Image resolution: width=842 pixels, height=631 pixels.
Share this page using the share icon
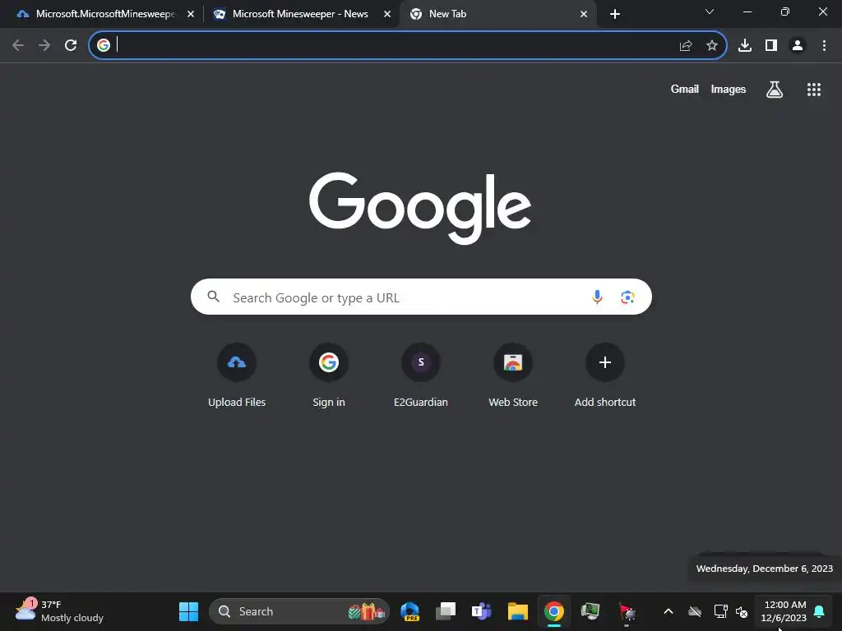pos(686,46)
